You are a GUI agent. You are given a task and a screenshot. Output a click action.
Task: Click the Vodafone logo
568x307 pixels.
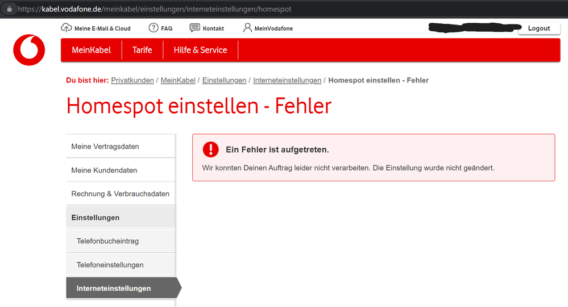tap(29, 50)
